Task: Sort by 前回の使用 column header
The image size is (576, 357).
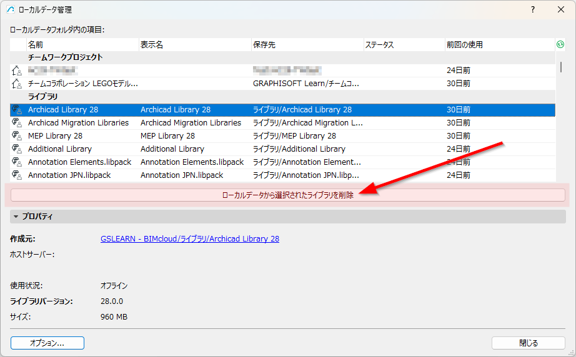Action: click(500, 45)
